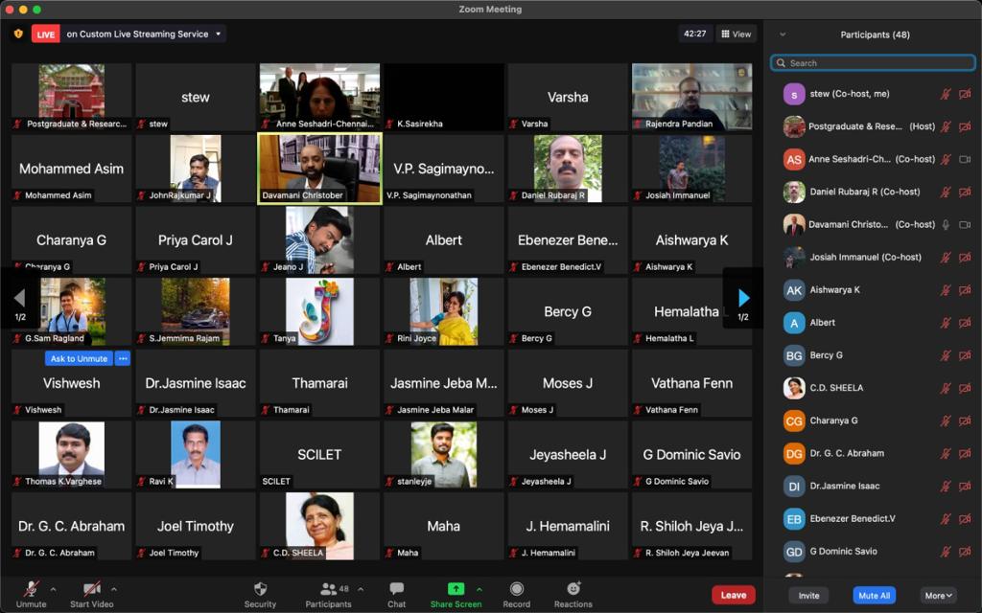This screenshot has width=982, height=613.
Task: Select Davamani Christober's video tile
Action: click(319, 168)
